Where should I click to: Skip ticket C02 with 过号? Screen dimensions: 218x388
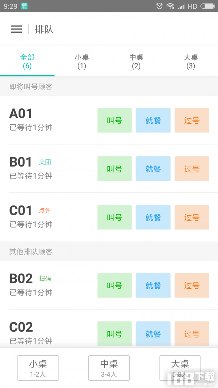(192, 334)
